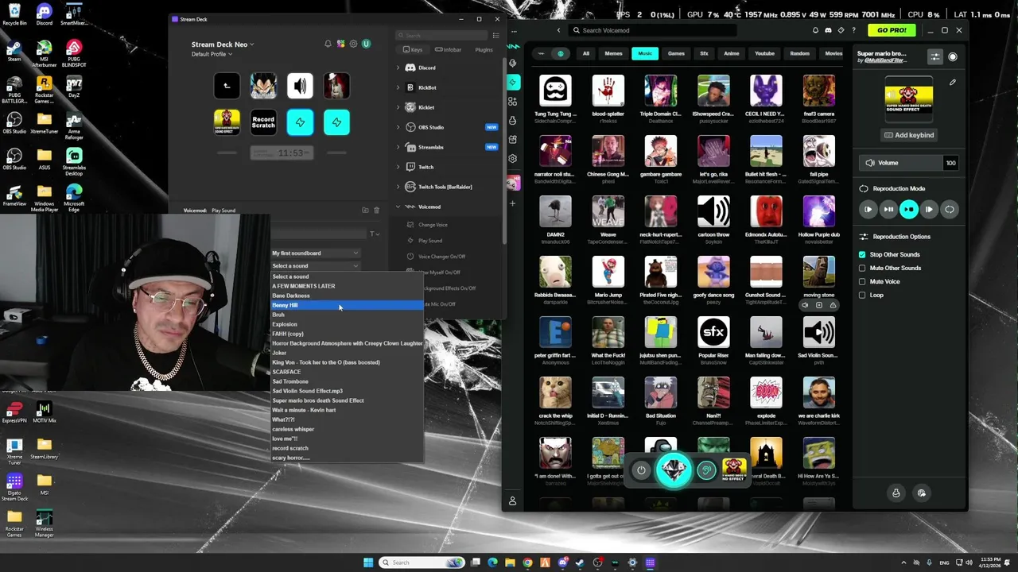Toggle the hear-myself ear icon in floating bar
The width and height of the screenshot is (1018, 572).
tap(706, 470)
